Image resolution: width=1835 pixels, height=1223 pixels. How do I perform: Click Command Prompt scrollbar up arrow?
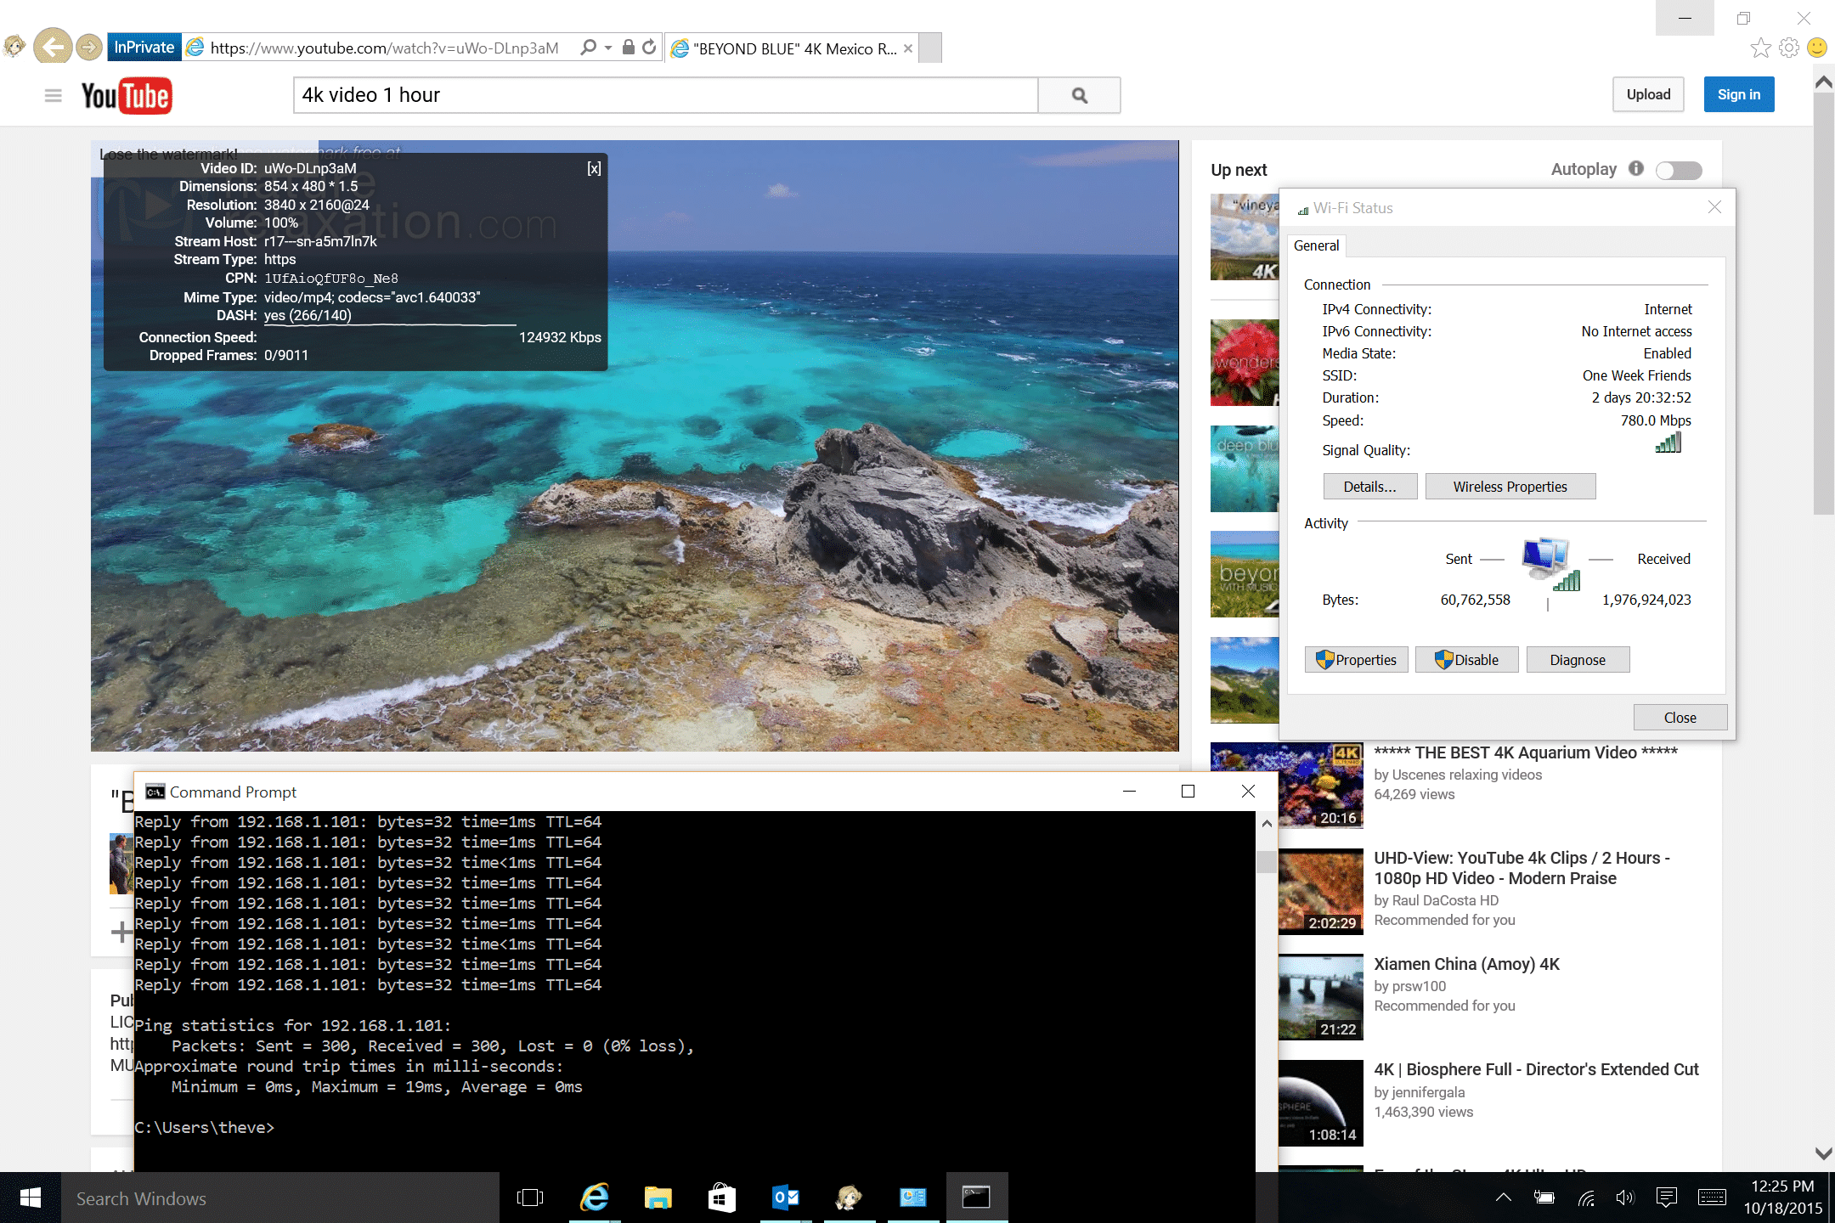pos(1266,823)
